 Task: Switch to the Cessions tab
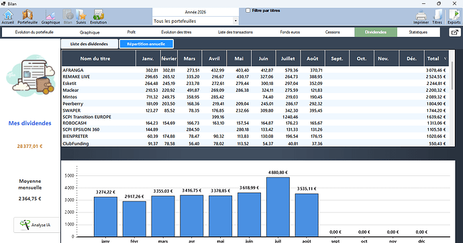[x=332, y=32]
